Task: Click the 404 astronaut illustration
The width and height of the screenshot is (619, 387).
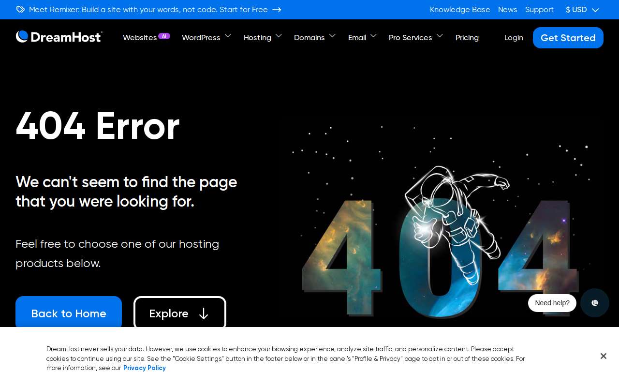Action: [x=440, y=223]
